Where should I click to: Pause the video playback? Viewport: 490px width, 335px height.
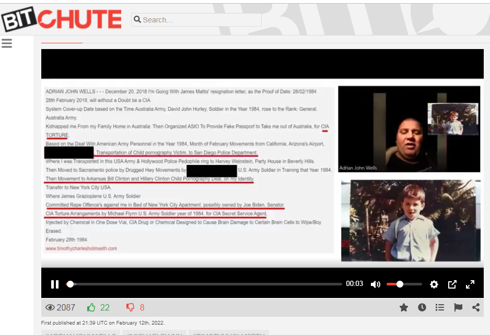click(55, 284)
